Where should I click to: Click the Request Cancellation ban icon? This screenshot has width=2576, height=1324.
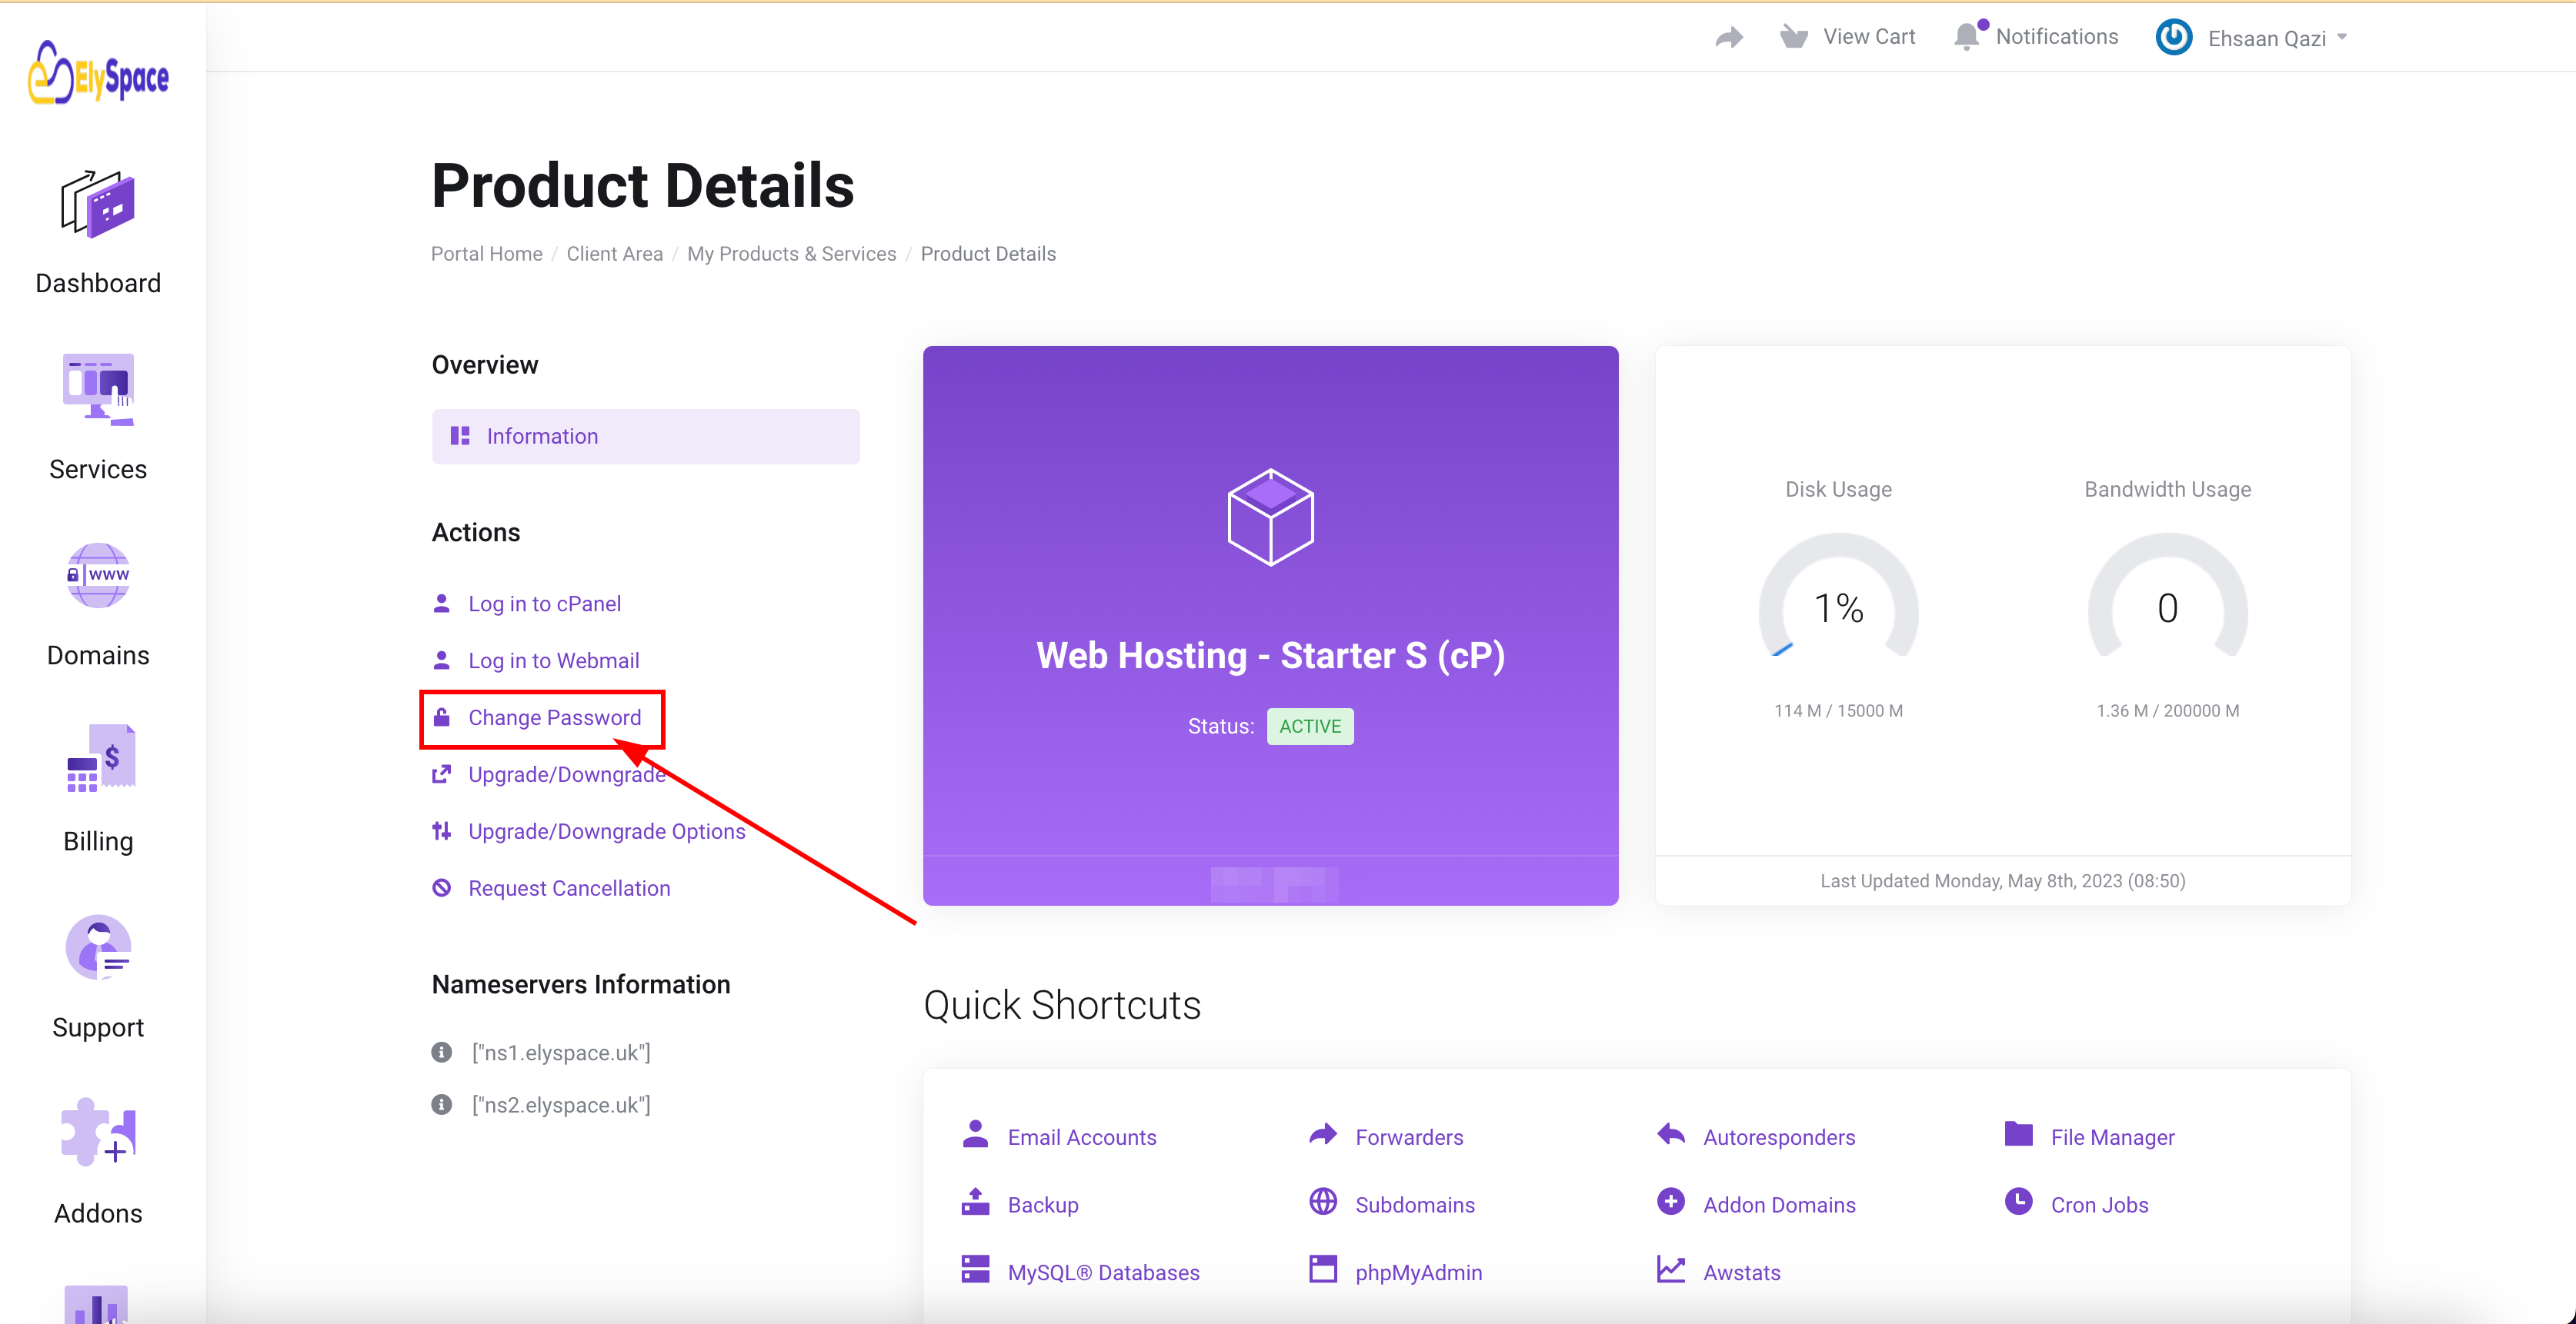(441, 887)
